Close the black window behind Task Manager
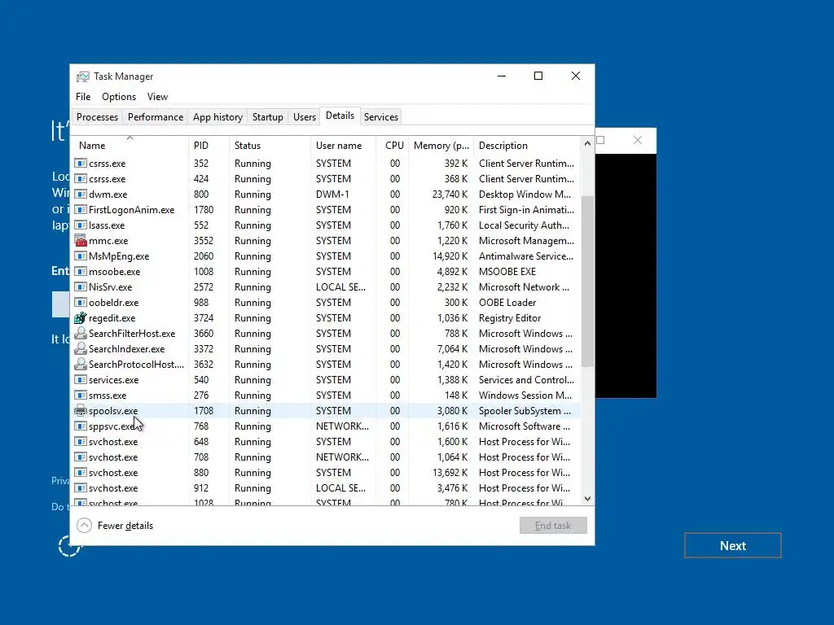The width and height of the screenshot is (834, 625). point(638,140)
